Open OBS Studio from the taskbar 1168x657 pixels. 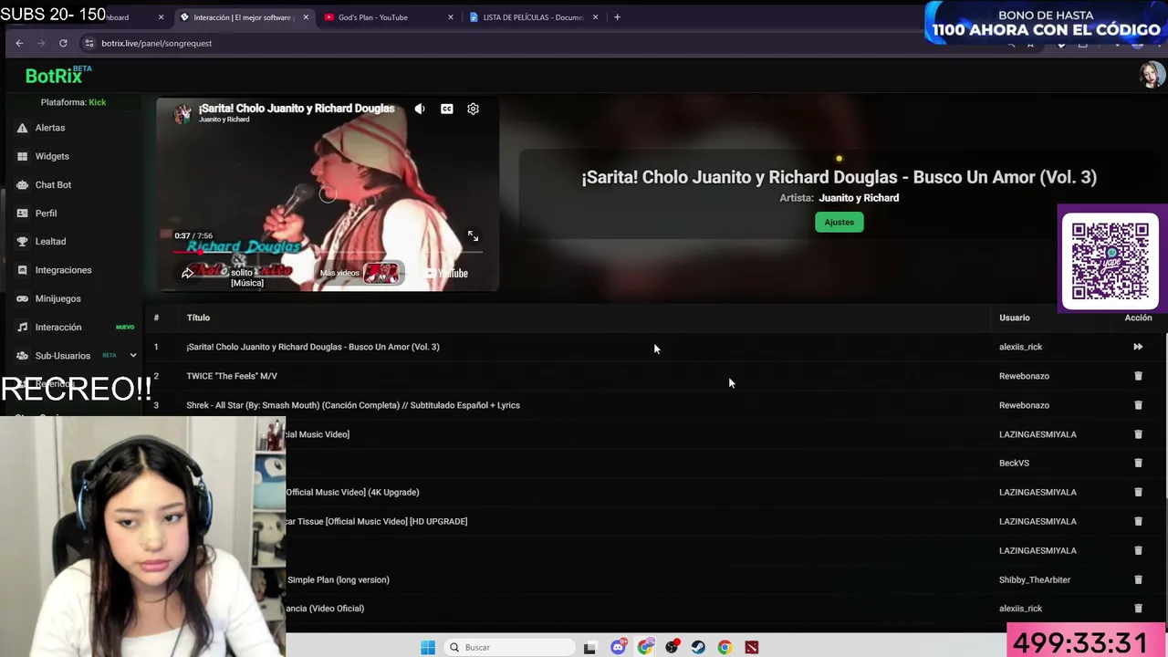672,647
